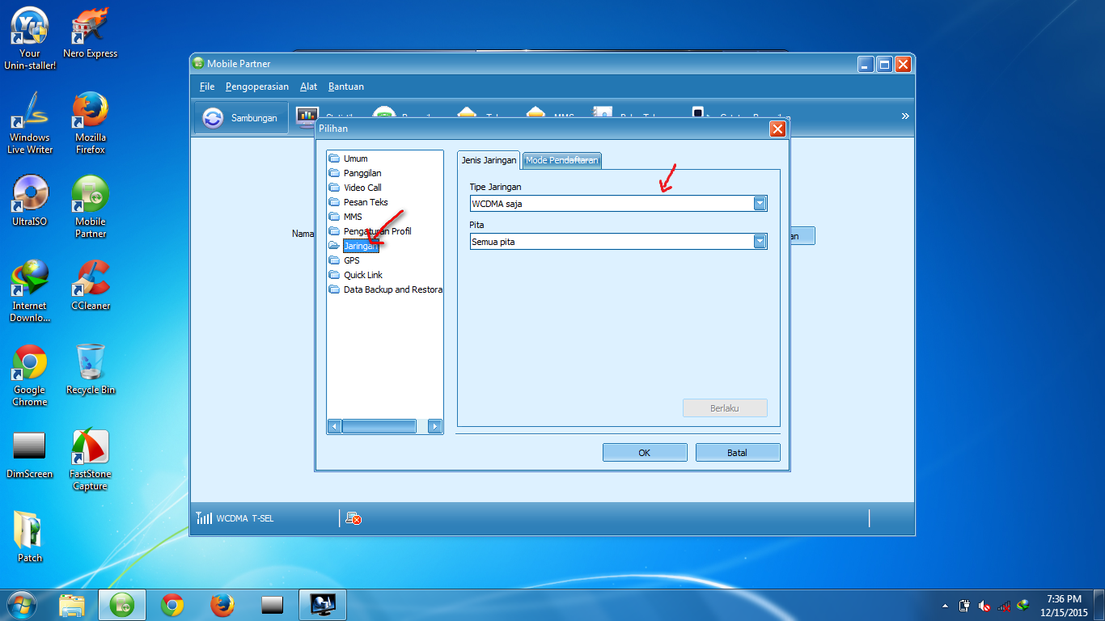Click the disconnected network status icon
Viewport: 1105px width, 621px height.
click(x=353, y=518)
